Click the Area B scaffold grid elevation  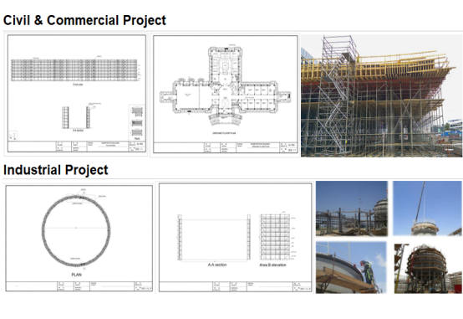point(275,237)
